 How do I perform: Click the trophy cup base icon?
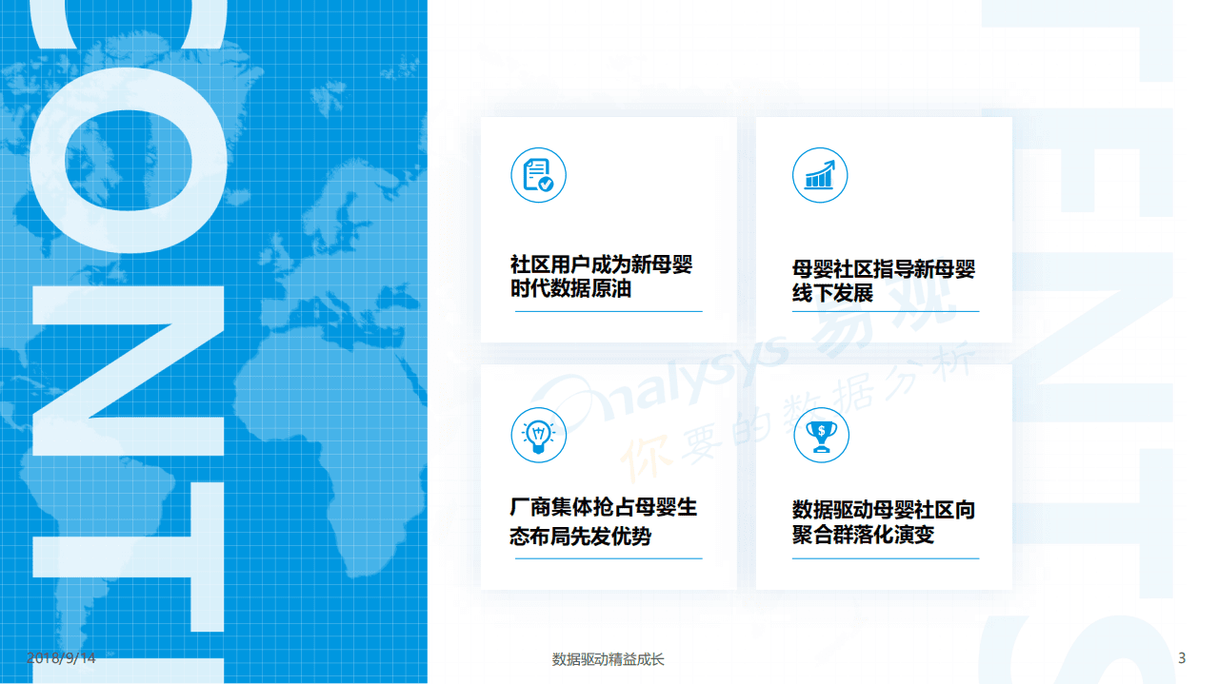(x=820, y=447)
